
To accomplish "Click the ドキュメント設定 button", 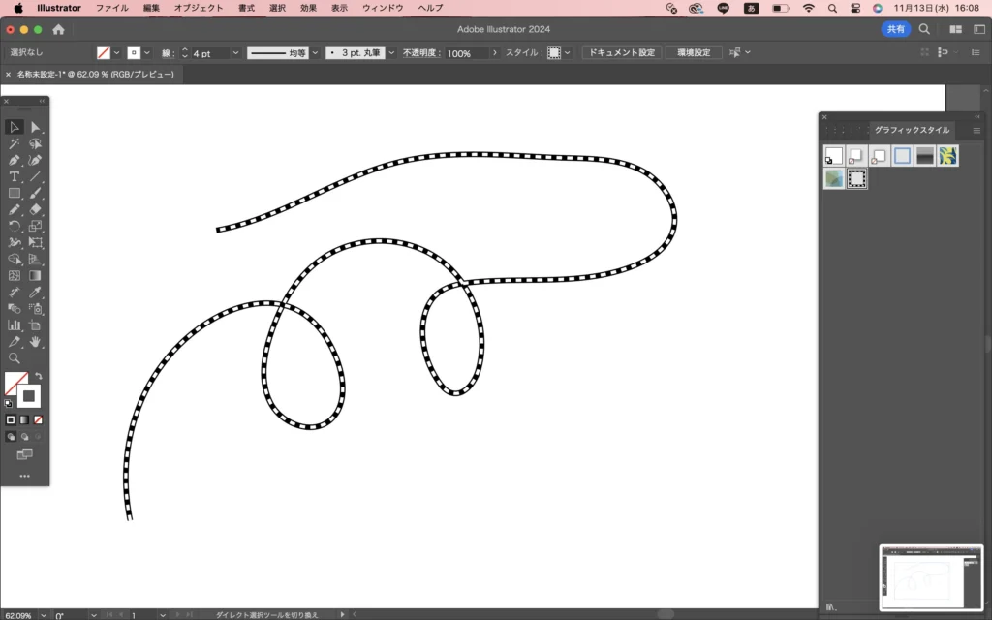I will click(621, 52).
